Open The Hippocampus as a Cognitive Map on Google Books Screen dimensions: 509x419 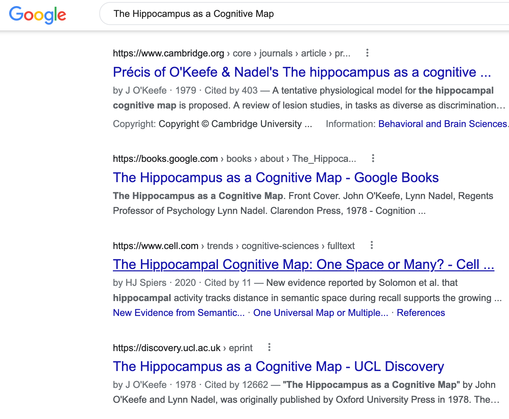pos(275,177)
